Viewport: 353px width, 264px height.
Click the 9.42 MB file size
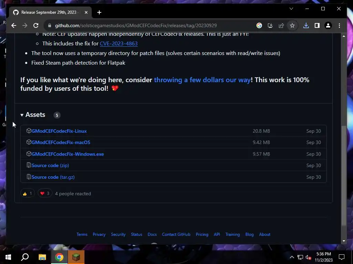[261, 143]
